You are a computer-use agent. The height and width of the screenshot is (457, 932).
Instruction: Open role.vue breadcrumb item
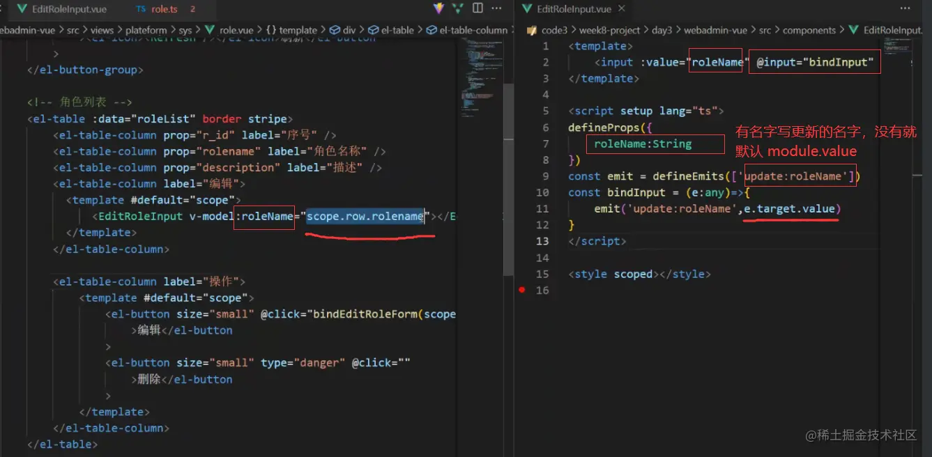(230, 30)
